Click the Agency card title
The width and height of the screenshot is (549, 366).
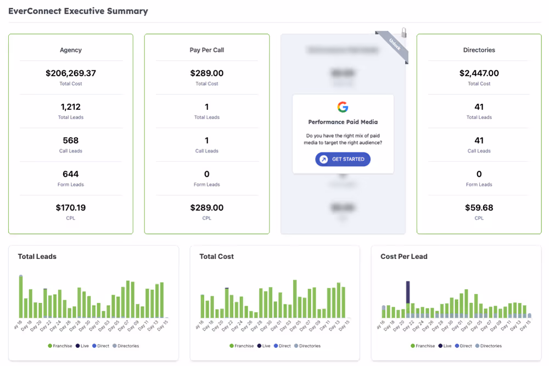click(71, 50)
